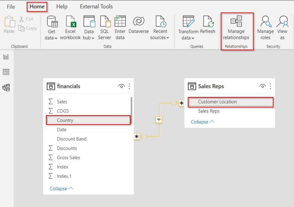Click the Sales Reps table icon in header
The height and width of the screenshot is (207, 294).
[x=192, y=86]
